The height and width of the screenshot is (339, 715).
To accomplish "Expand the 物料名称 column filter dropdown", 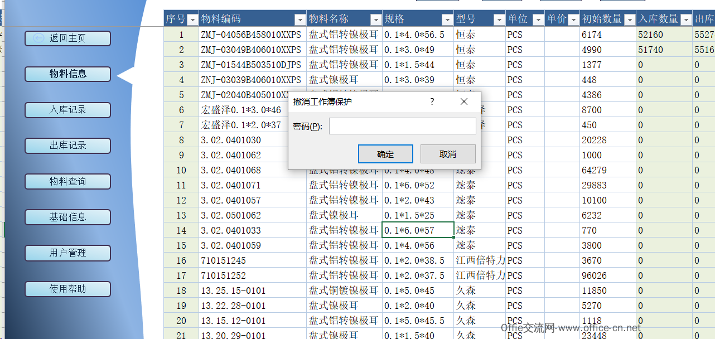I will pyautogui.click(x=375, y=20).
